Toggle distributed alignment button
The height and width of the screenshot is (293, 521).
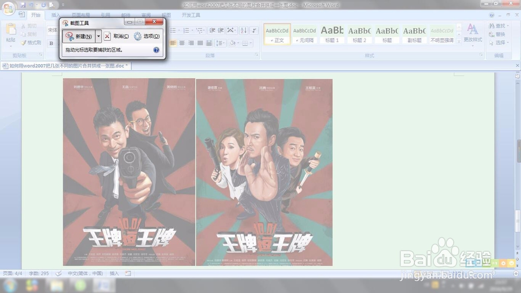click(209, 43)
